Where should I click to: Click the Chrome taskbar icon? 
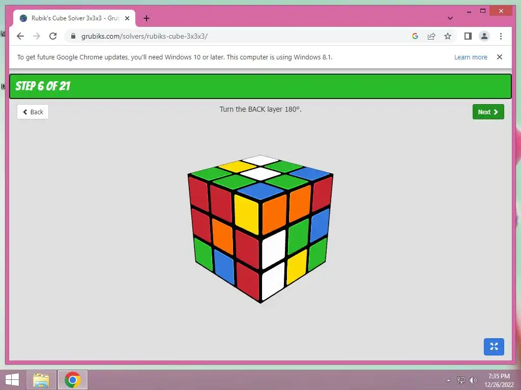pos(73,380)
